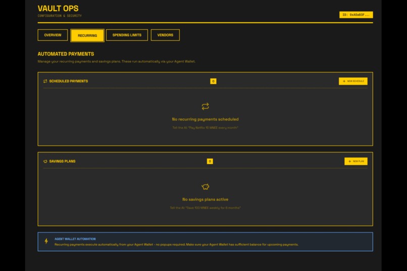Go to the Vendors tab
The width and height of the screenshot is (407, 271).
(x=165, y=35)
